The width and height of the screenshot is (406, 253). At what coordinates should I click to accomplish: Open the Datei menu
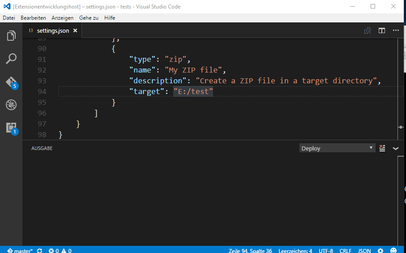click(9, 18)
